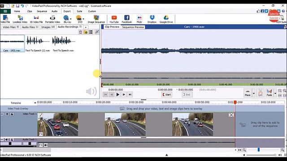287x161 pixels.
Task: Upload the video to YouTube
Action: point(114,19)
